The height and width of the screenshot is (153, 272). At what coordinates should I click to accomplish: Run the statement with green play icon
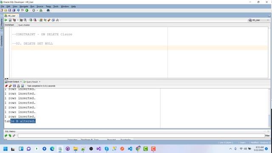click(x=6, y=20)
